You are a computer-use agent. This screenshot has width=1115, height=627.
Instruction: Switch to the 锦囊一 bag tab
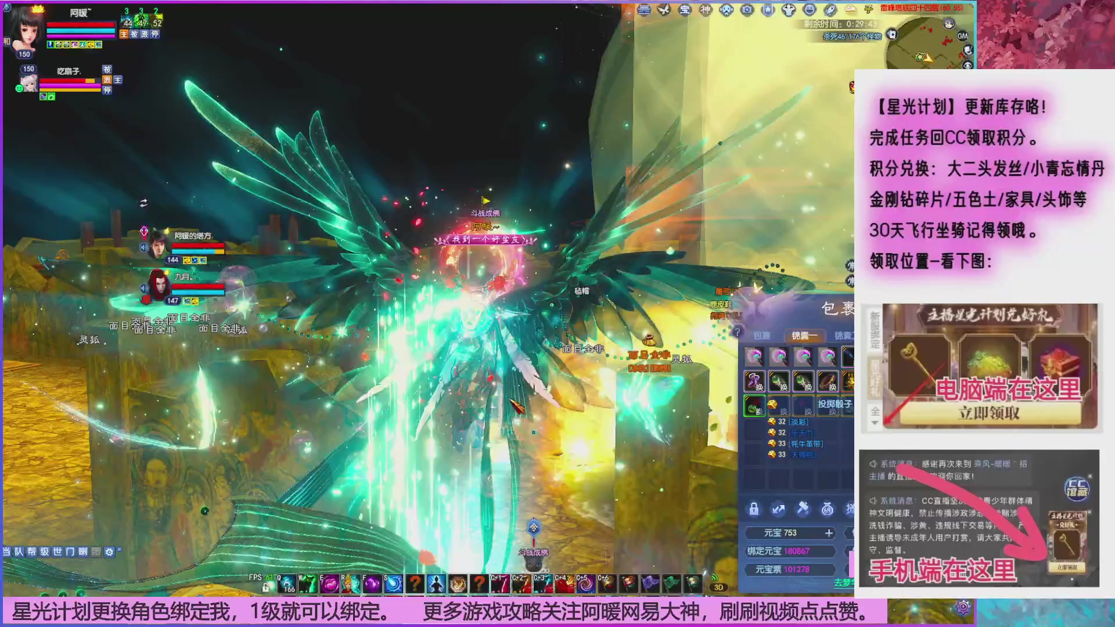click(x=804, y=336)
